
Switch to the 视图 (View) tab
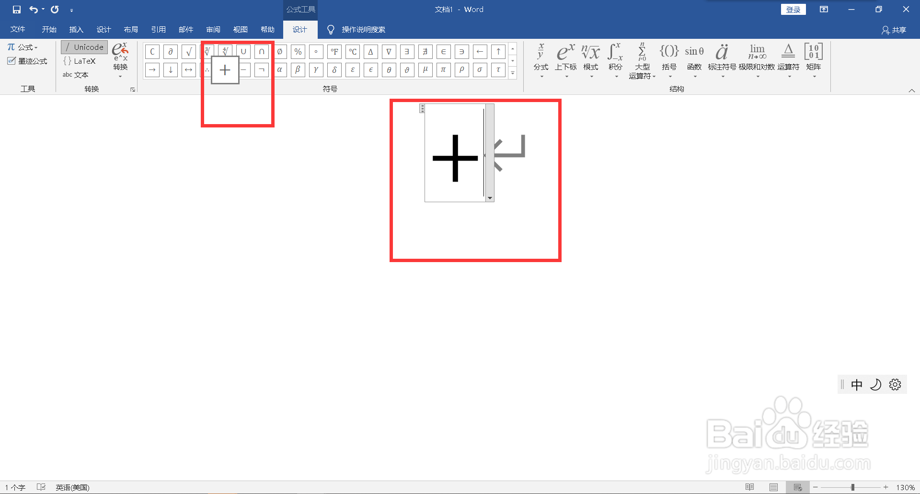(240, 30)
